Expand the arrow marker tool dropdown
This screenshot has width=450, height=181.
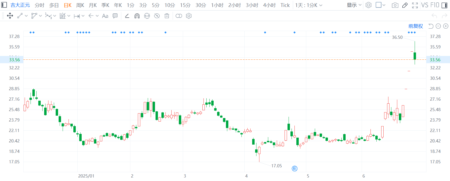pos(97,16)
